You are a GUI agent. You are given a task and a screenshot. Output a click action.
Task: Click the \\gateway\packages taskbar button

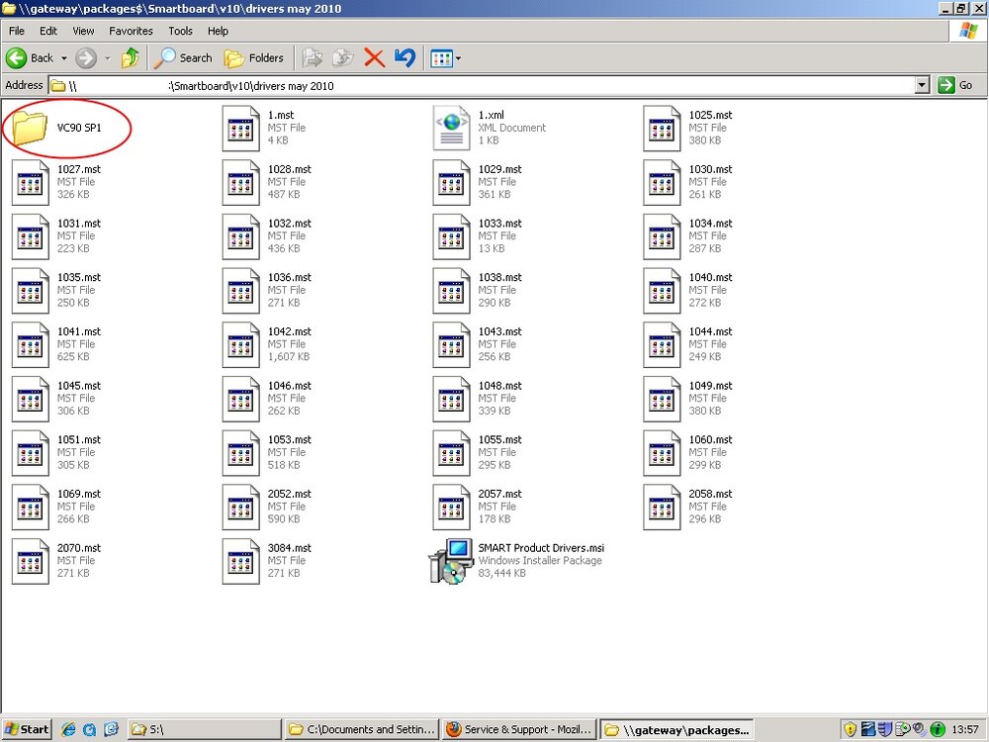click(x=676, y=729)
